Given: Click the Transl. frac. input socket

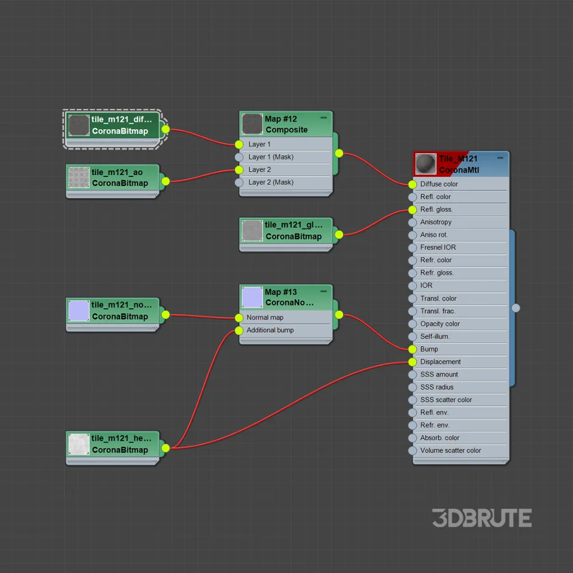Looking at the screenshot, I should click(413, 311).
